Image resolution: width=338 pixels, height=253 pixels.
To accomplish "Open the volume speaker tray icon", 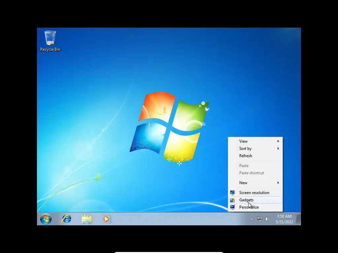I will 267,219.
